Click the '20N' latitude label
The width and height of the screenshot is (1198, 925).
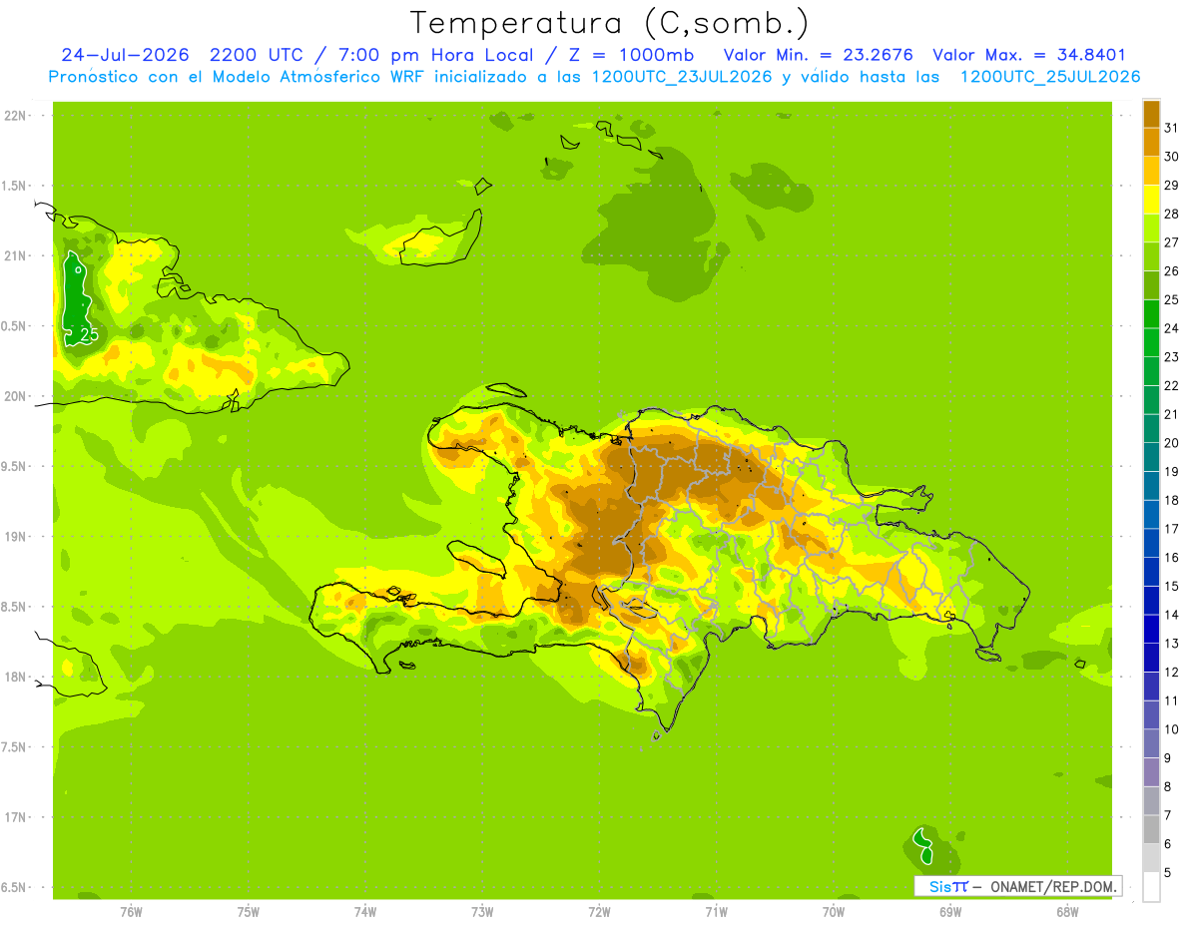[x=14, y=396]
